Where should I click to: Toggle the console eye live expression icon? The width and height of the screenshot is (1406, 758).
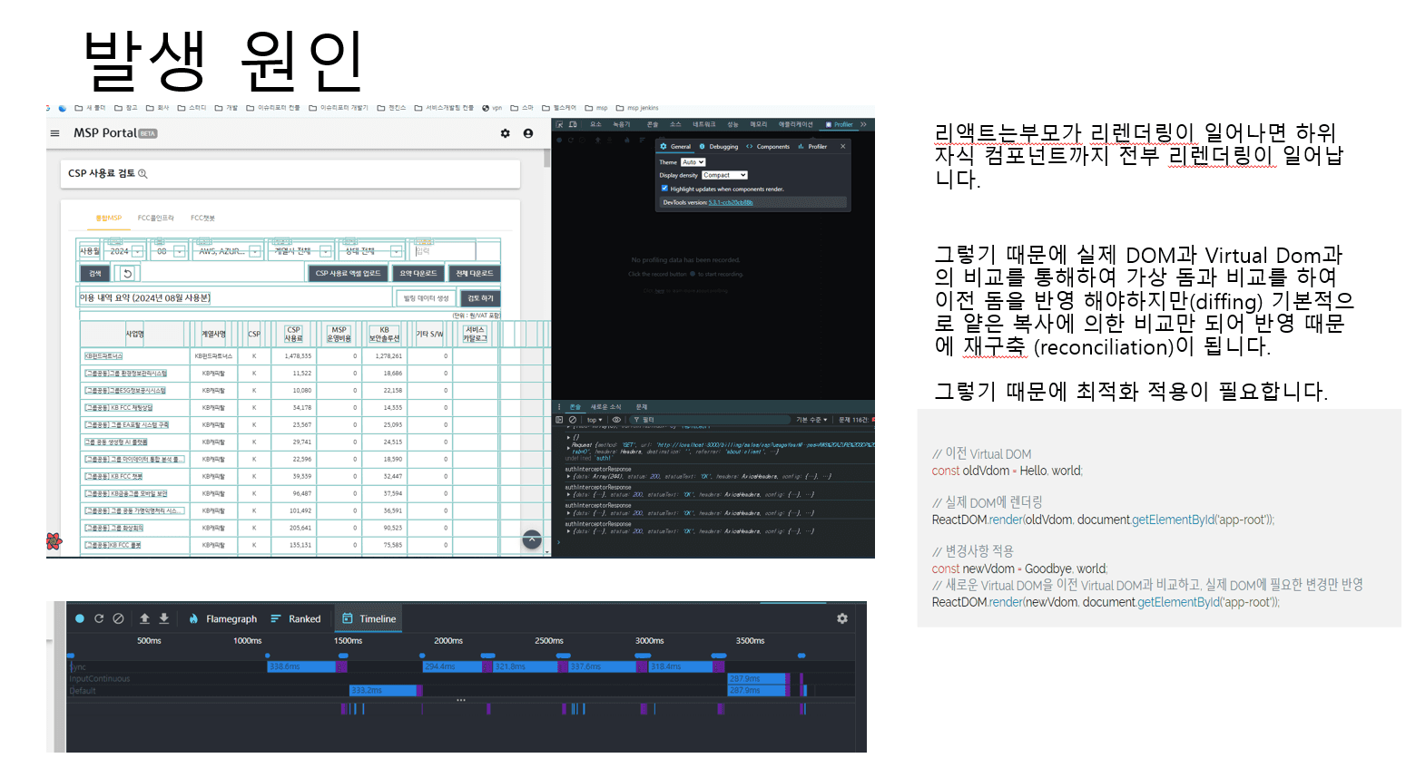click(616, 420)
